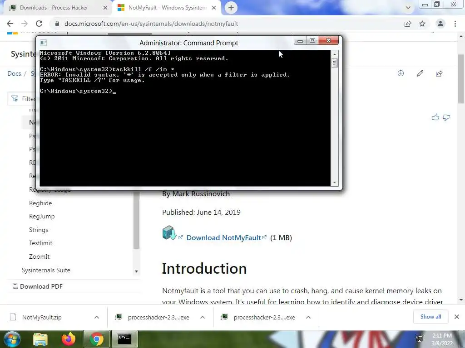The width and height of the screenshot is (465, 348).
Task: Click the browser forward arrow
Action: [25, 24]
